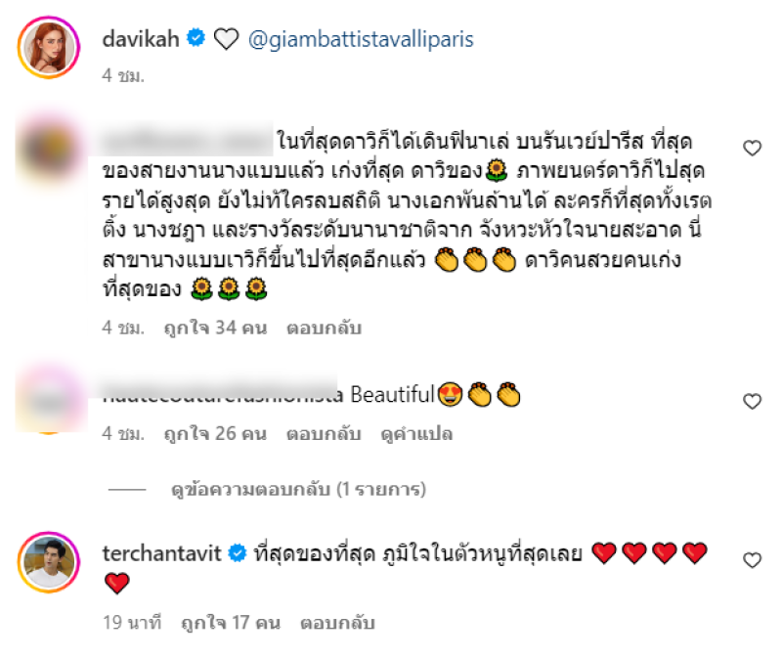This screenshot has width=782, height=658.
Task: Like terchantavit's comment with heart icon
Action: [752, 560]
